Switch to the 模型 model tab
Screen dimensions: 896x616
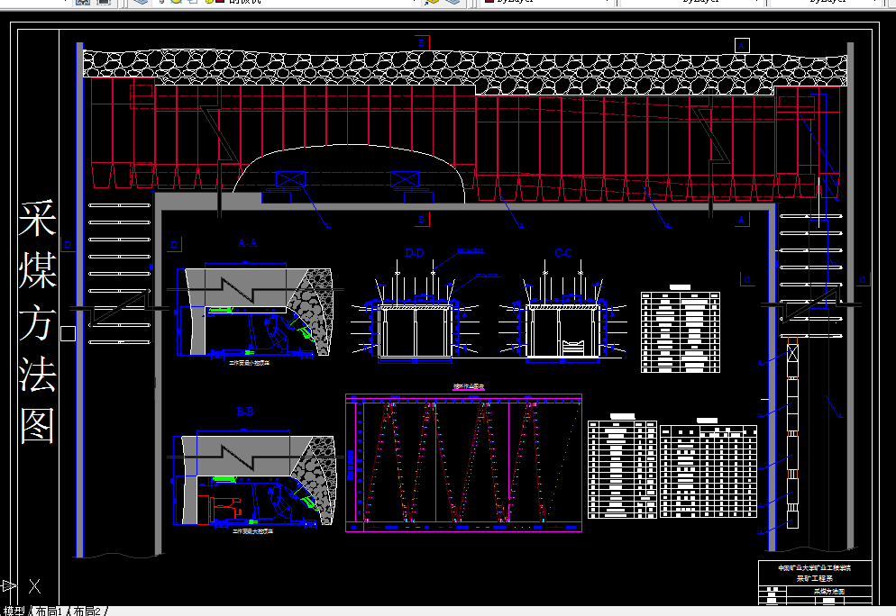[14, 611]
